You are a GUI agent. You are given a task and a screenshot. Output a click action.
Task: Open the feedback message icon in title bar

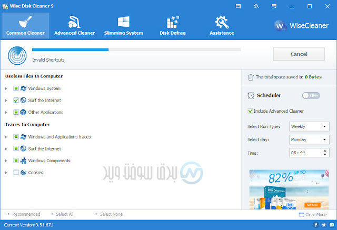238,6
